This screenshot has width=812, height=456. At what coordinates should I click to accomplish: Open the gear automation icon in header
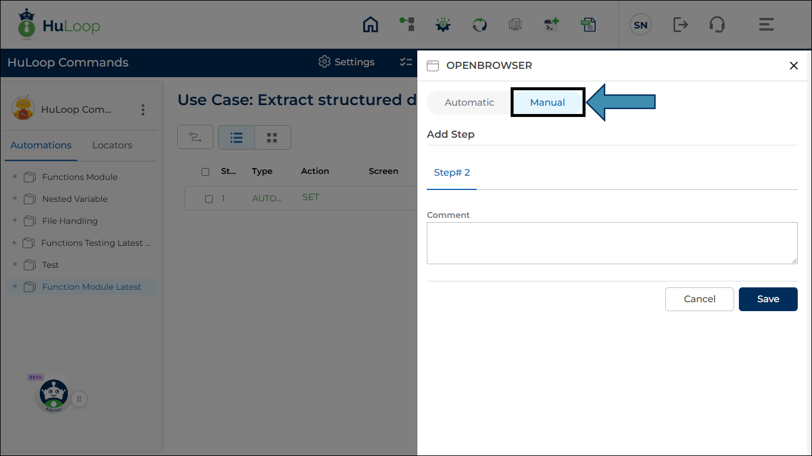(x=443, y=24)
